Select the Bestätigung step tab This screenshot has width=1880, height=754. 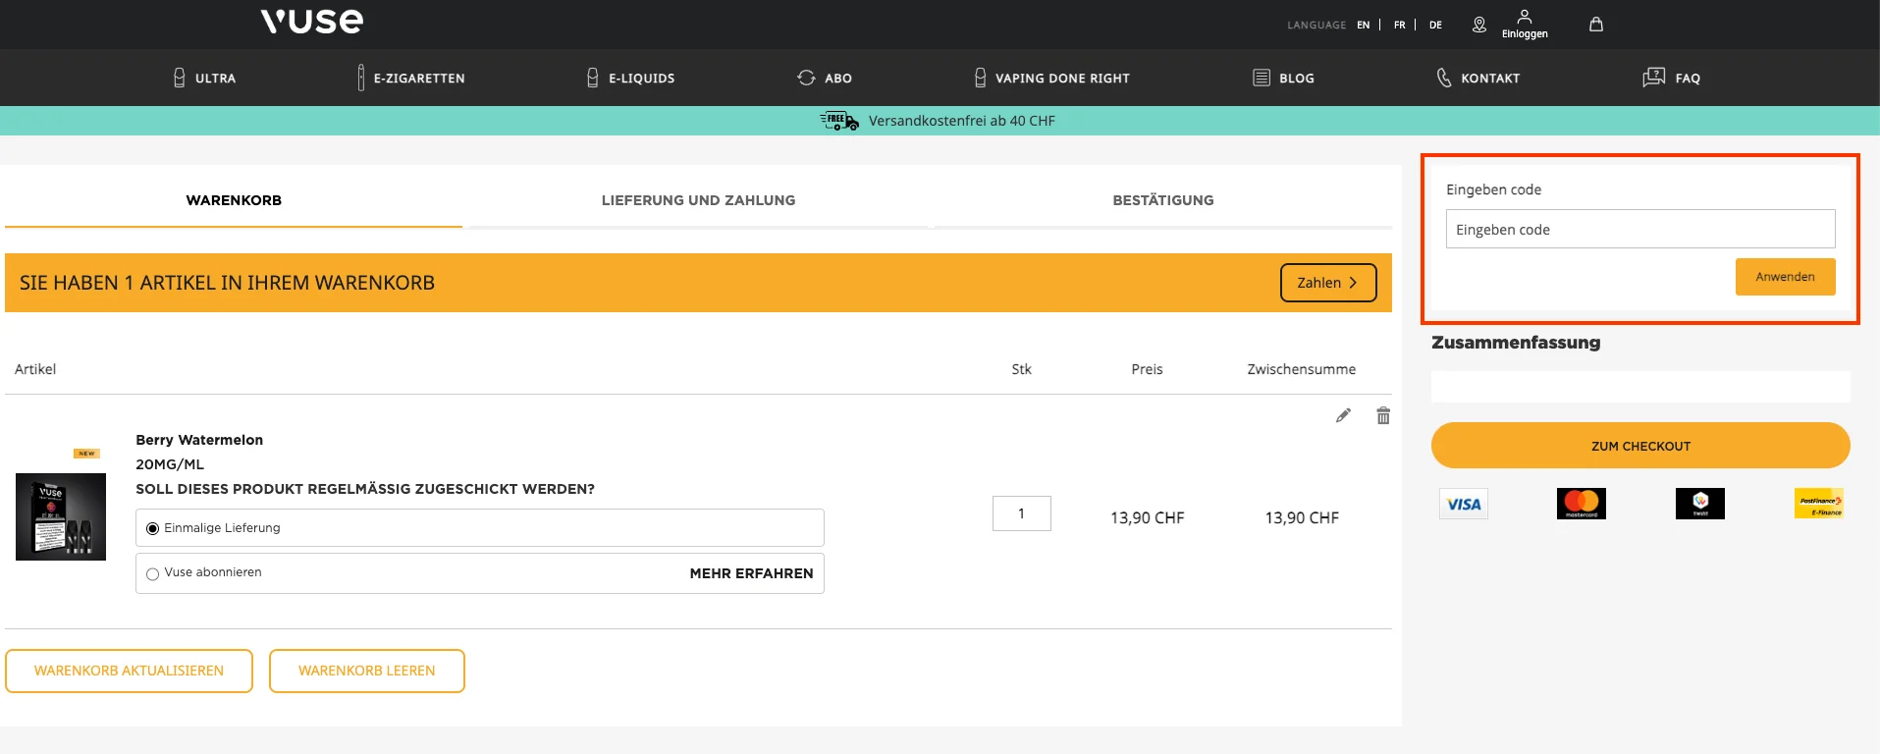click(x=1163, y=200)
